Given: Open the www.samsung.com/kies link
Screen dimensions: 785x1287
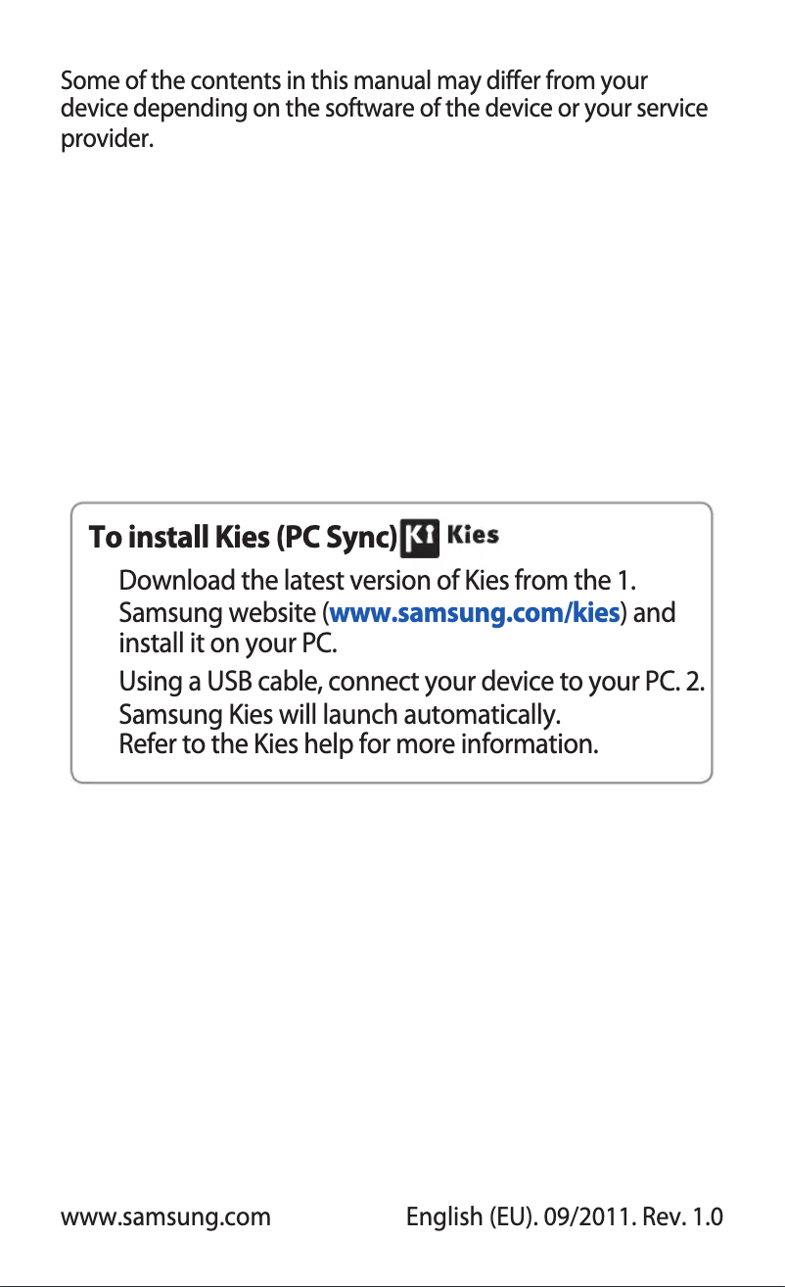Looking at the screenshot, I should click(475, 614).
